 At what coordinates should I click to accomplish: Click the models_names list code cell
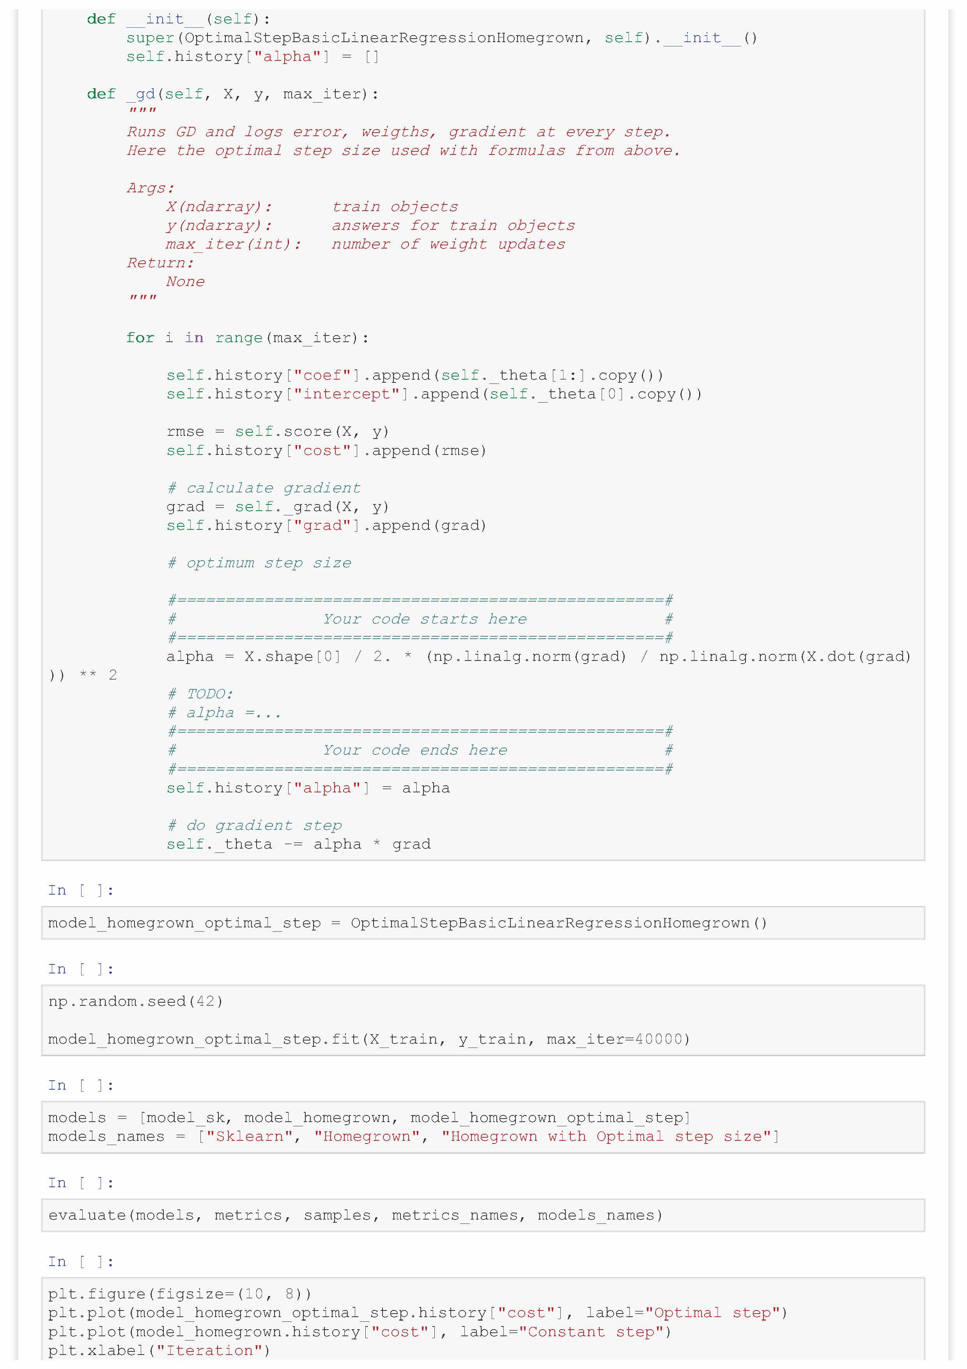click(x=413, y=1136)
